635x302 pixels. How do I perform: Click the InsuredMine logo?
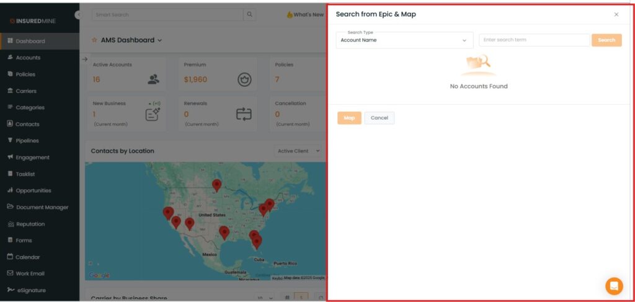[x=33, y=21]
